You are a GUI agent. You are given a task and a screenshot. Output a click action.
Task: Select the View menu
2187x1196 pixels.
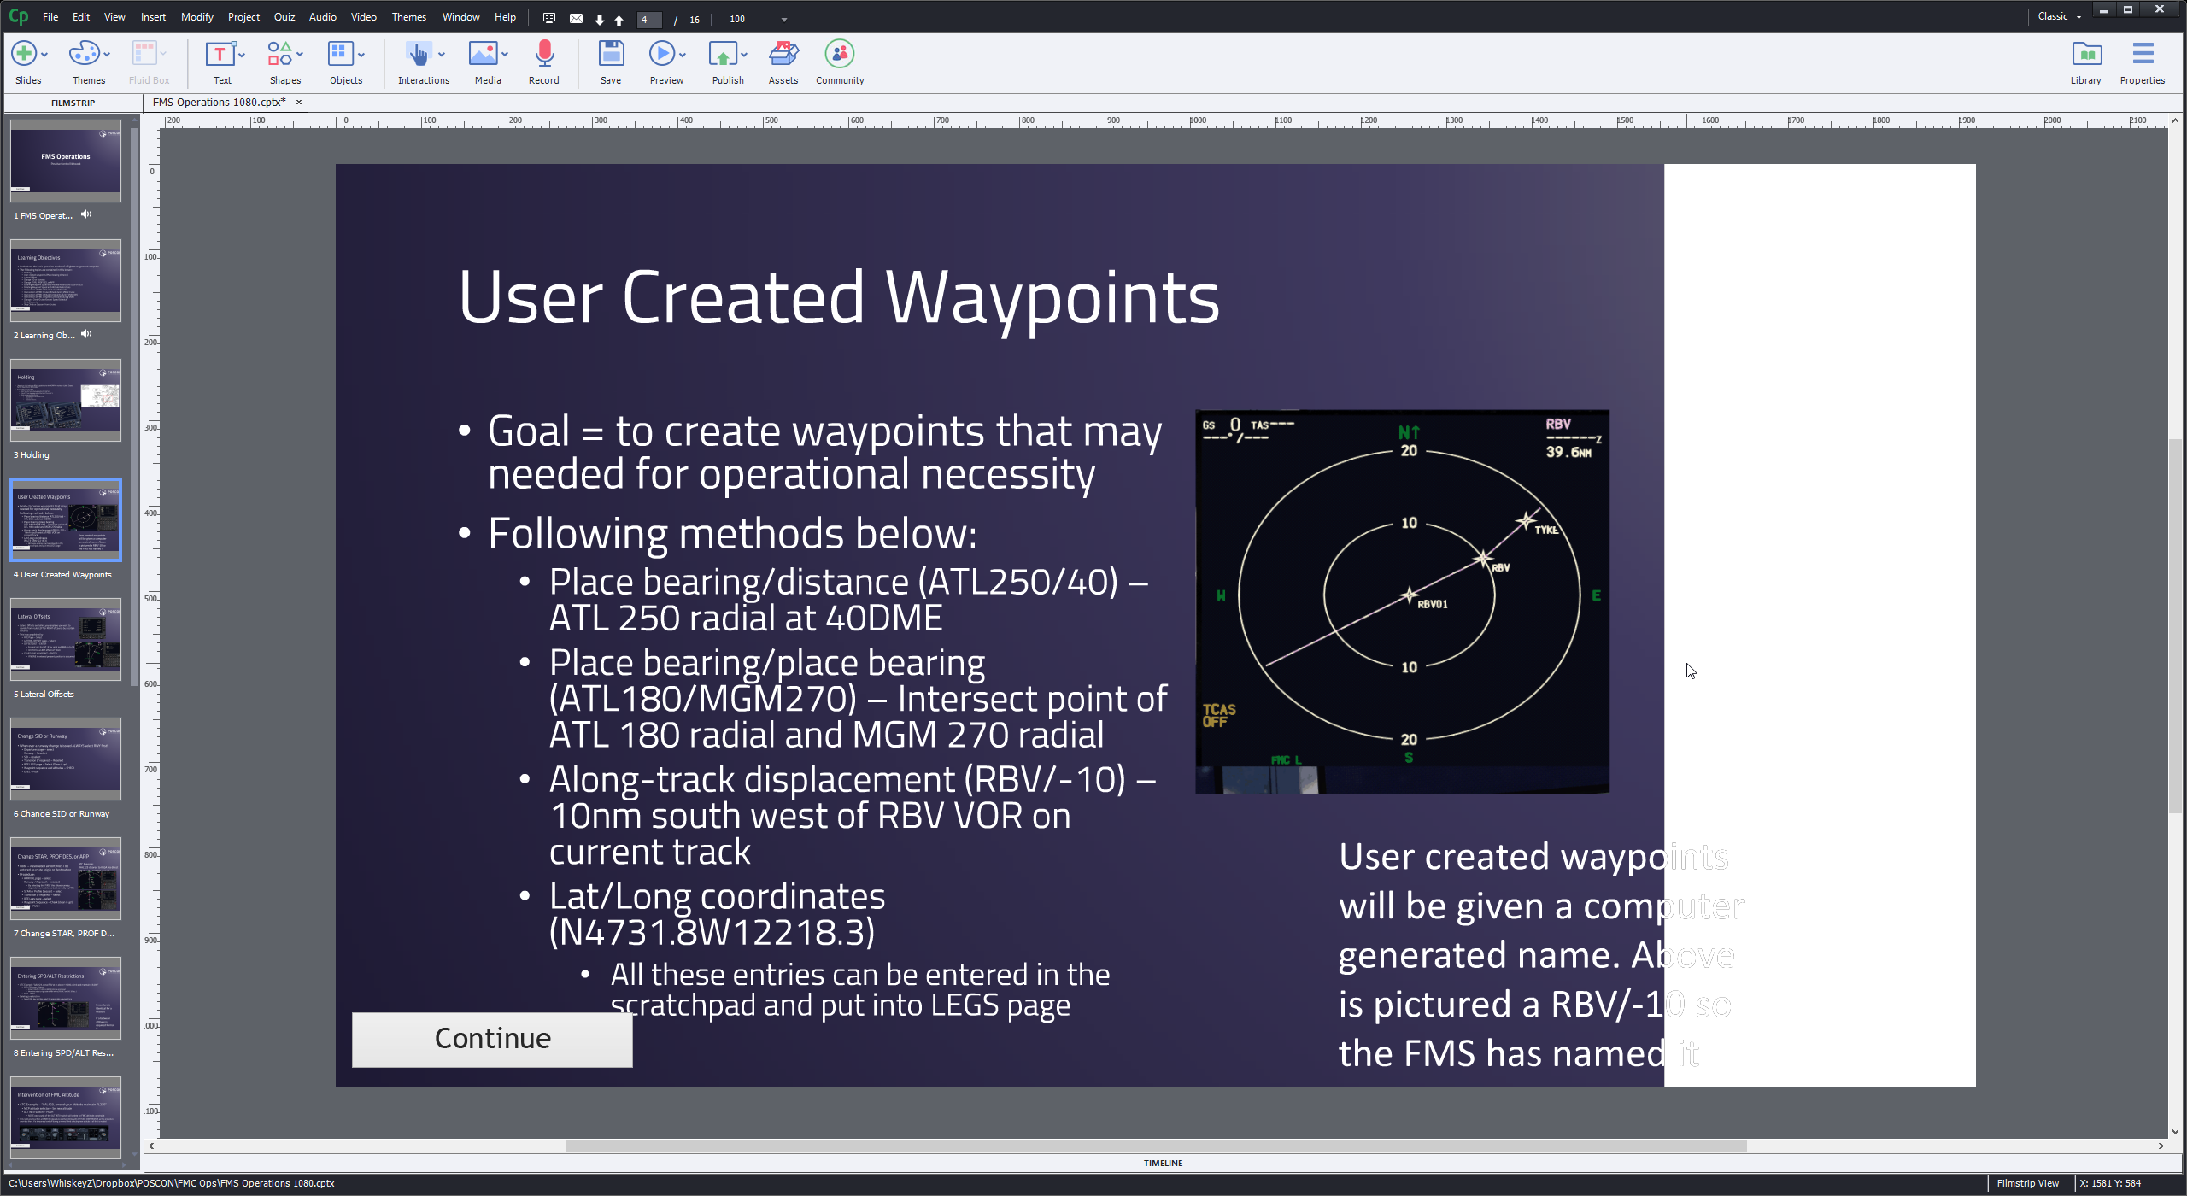tap(114, 18)
